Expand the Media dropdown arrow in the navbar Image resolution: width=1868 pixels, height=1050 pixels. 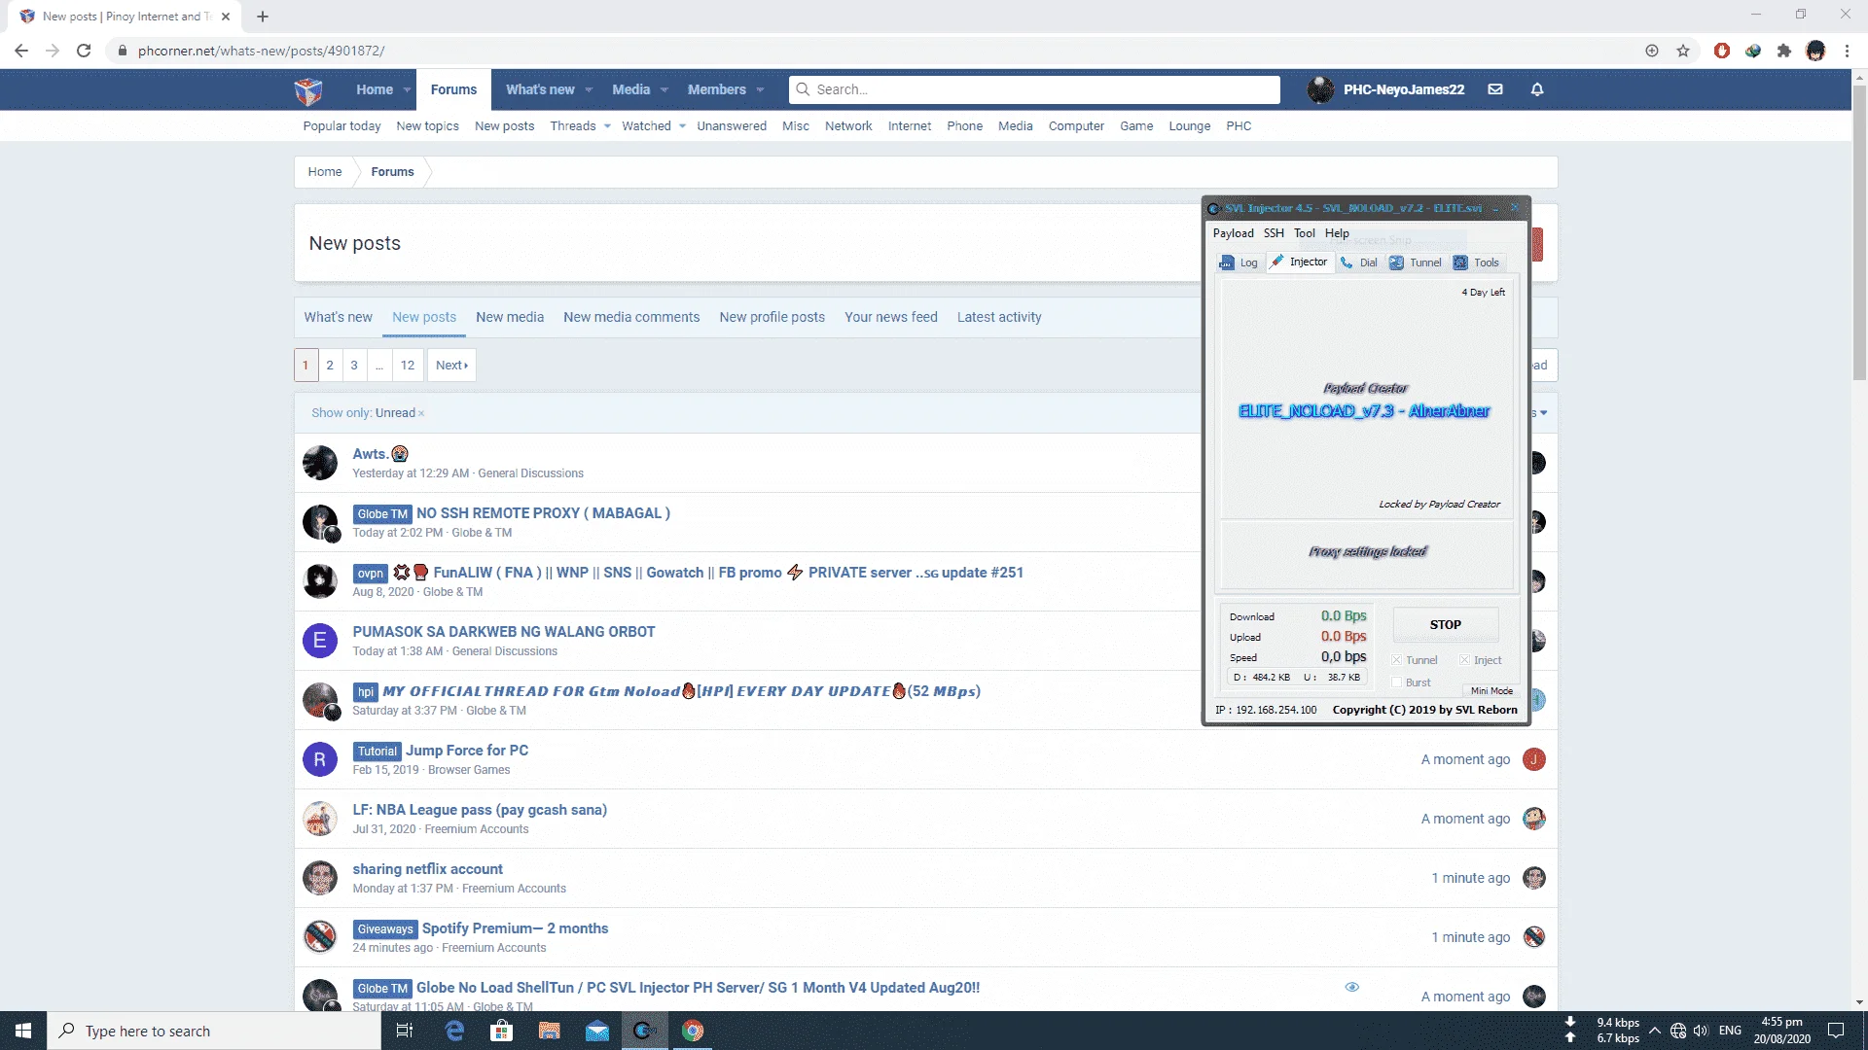click(665, 89)
